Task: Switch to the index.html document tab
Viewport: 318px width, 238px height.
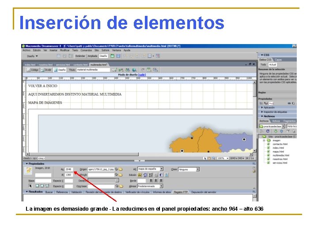Action: pos(30,65)
